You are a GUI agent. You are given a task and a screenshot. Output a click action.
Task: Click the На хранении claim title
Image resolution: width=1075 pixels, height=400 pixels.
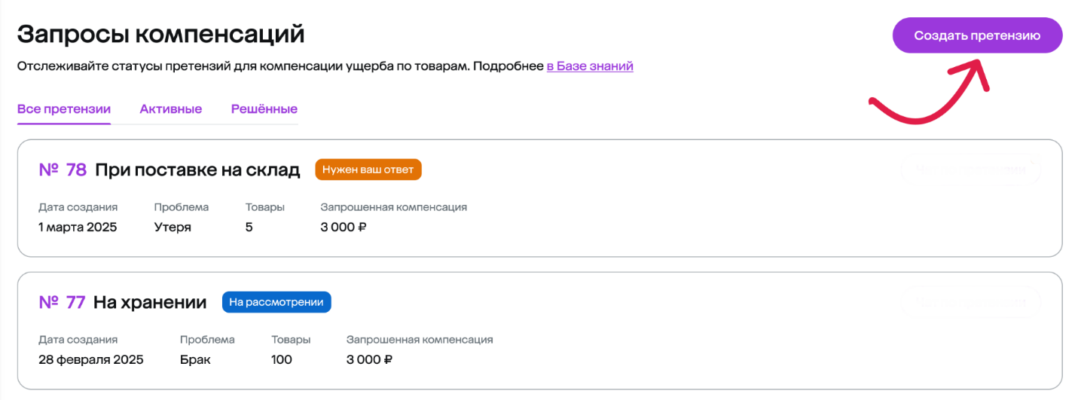click(150, 303)
